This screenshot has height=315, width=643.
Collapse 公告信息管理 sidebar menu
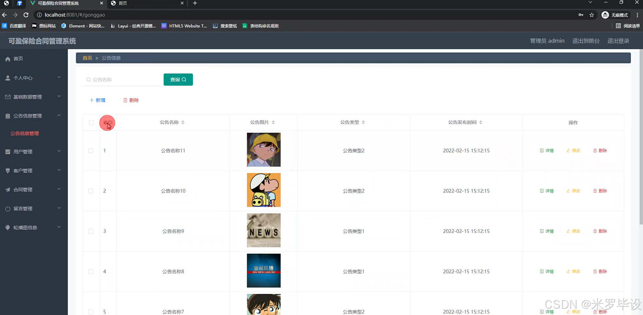click(x=33, y=116)
